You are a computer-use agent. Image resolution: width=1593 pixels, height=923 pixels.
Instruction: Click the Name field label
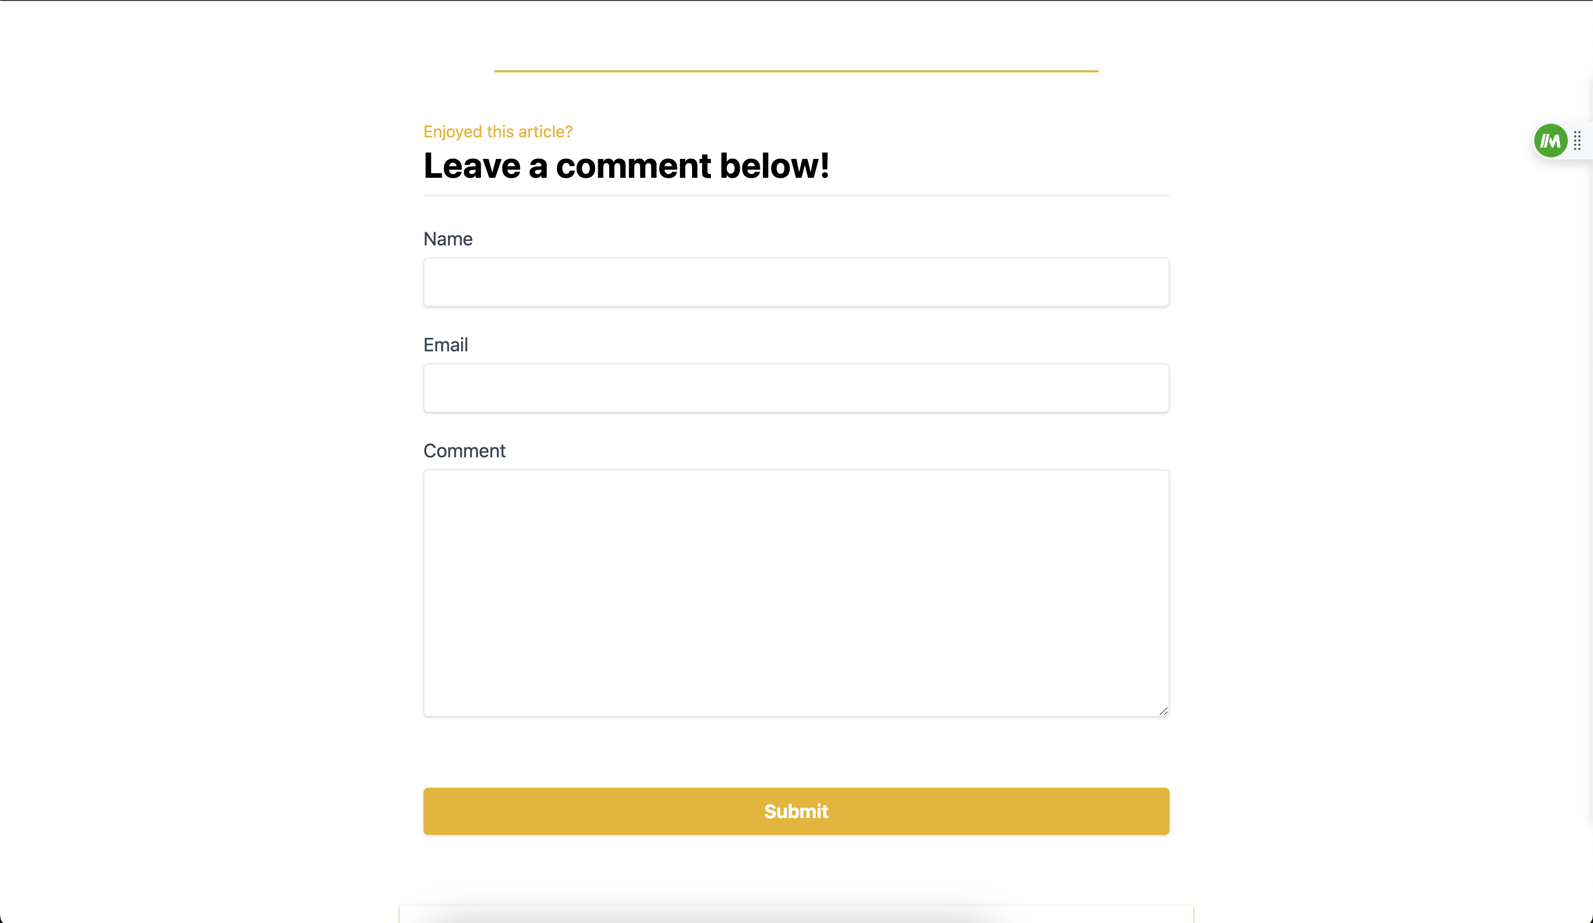pyautogui.click(x=448, y=239)
